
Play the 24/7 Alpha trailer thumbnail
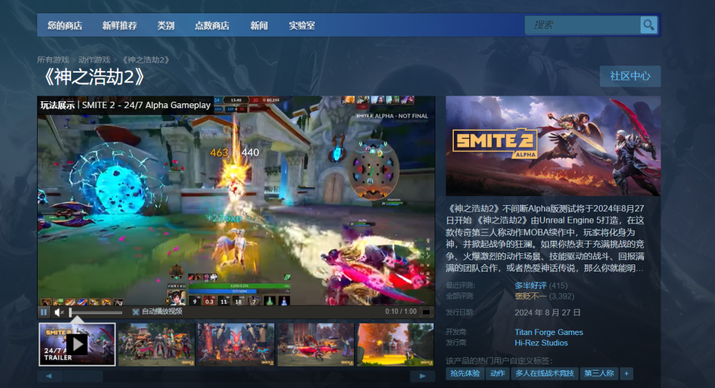(77, 344)
